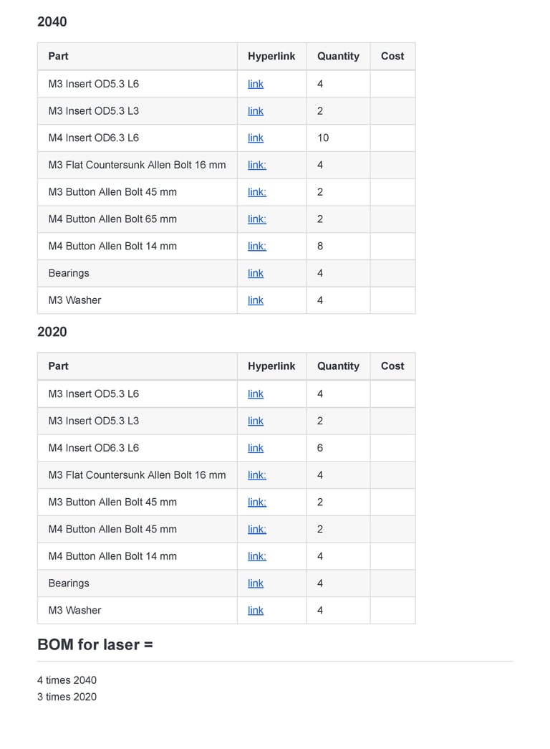Click the BOM for laser heading
The width and height of the screenshot is (550, 749).
(95, 645)
